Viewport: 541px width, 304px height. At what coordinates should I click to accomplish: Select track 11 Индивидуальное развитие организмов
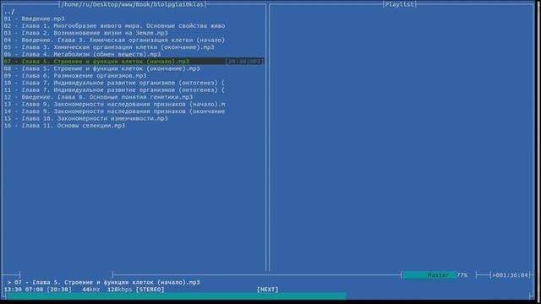114,90
